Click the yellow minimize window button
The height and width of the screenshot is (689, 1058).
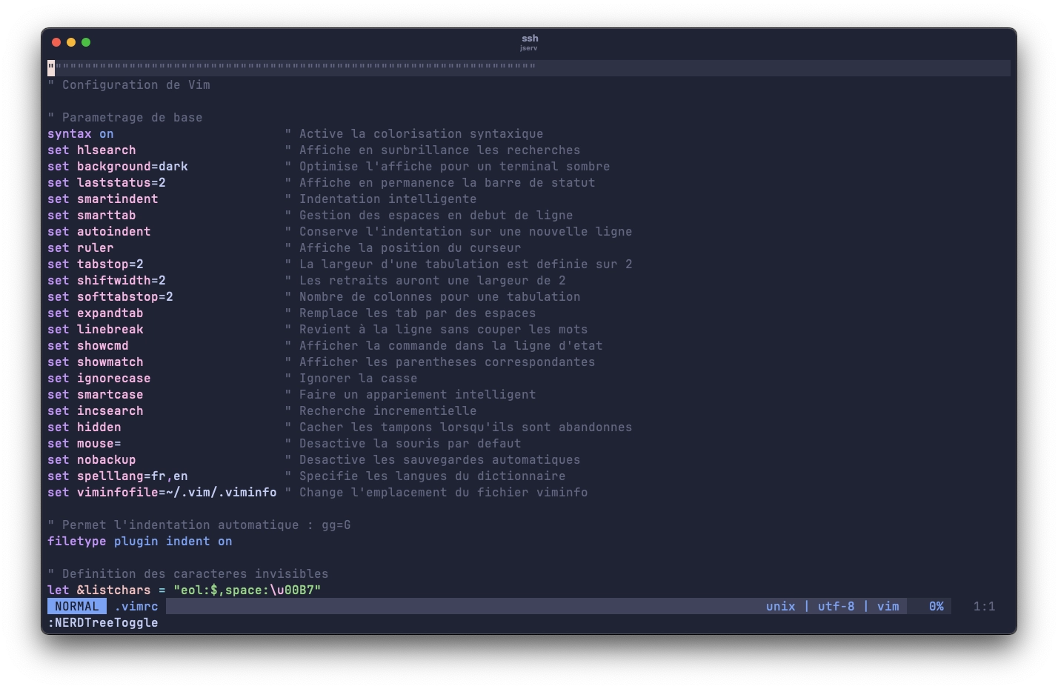71,42
